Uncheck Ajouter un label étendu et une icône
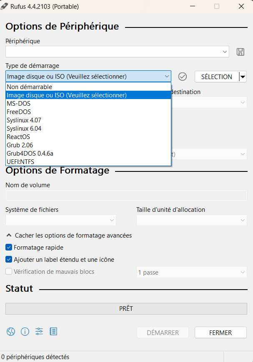The width and height of the screenshot is (253, 362). click(x=9, y=260)
